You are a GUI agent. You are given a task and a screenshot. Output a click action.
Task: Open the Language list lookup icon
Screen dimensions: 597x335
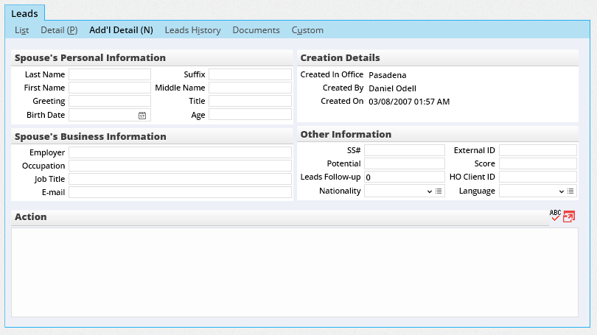(571, 191)
